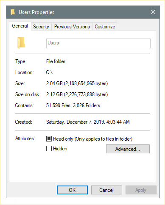Click the Cancel button
165x205 pixels.
106,190
